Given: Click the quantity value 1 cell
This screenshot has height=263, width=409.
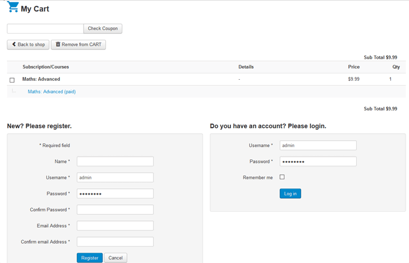Looking at the screenshot, I should [390, 79].
